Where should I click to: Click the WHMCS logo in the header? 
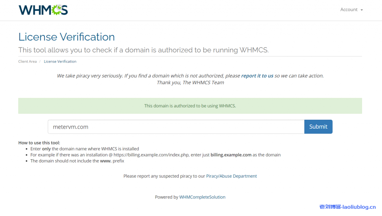43,10
